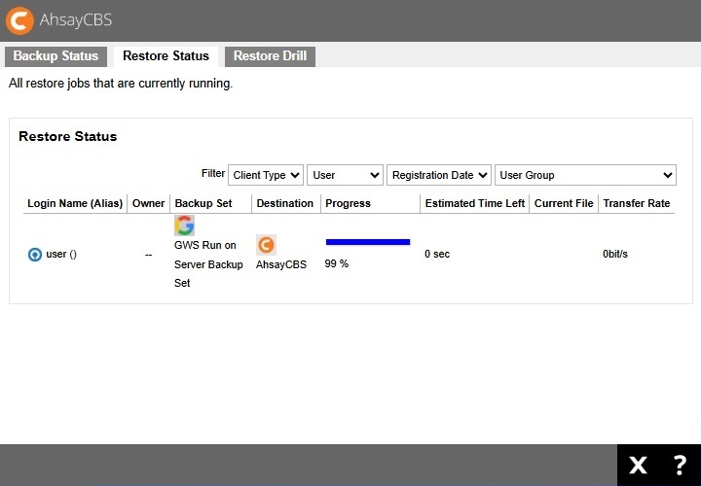Click the "--" owner cell

(148, 255)
